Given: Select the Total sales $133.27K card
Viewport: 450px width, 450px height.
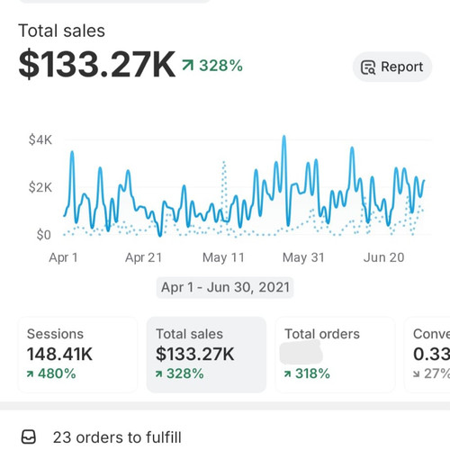Looking at the screenshot, I should 206,355.
